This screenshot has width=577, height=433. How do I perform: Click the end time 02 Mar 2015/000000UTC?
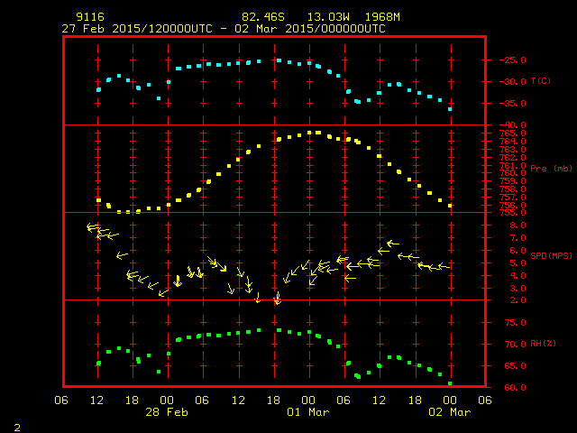point(310,29)
